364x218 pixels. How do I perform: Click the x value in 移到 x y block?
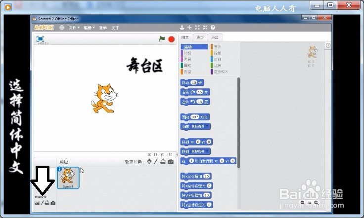198,142
